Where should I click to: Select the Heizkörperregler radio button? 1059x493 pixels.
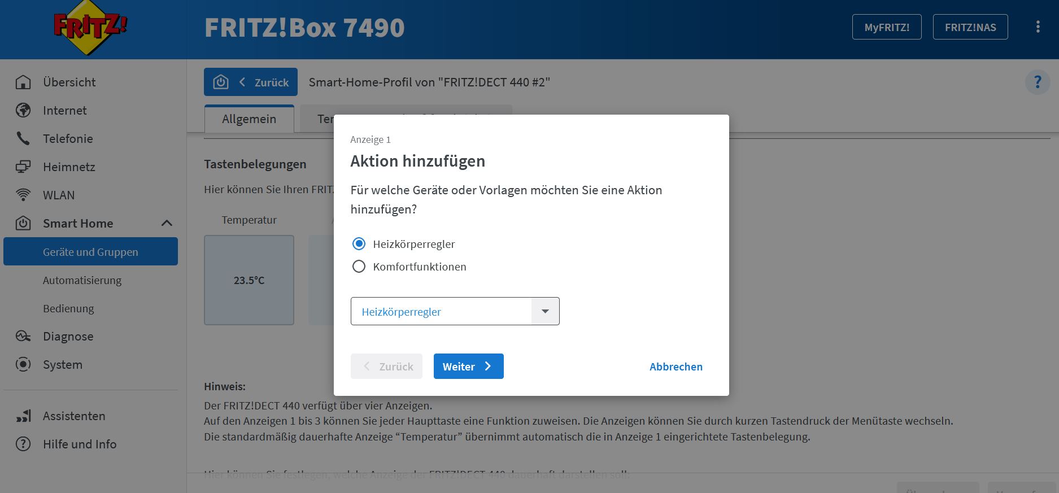[x=359, y=244]
